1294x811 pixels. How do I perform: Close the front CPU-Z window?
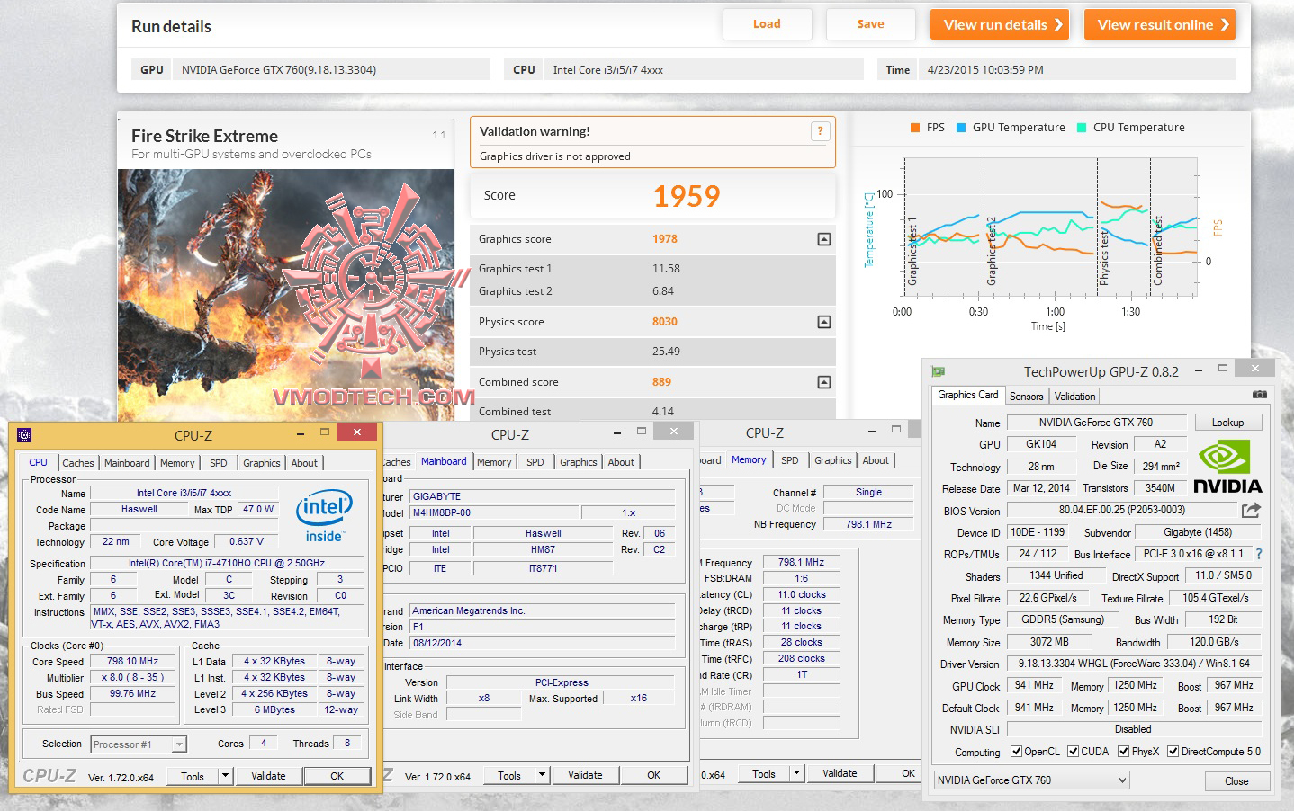(357, 432)
